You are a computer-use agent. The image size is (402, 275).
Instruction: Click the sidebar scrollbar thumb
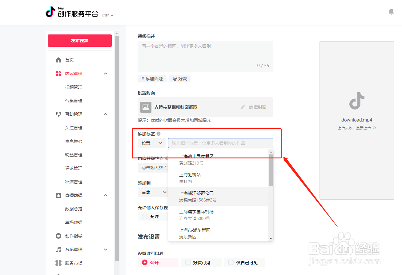pos(117,148)
